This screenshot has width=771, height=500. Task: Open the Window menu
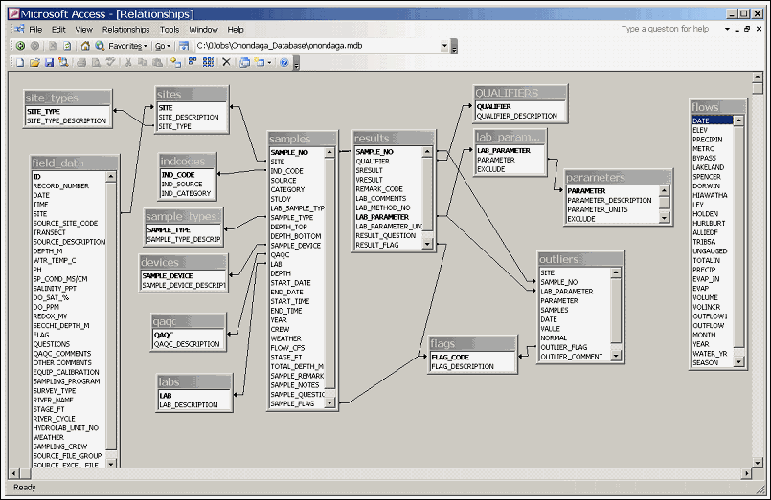click(203, 30)
